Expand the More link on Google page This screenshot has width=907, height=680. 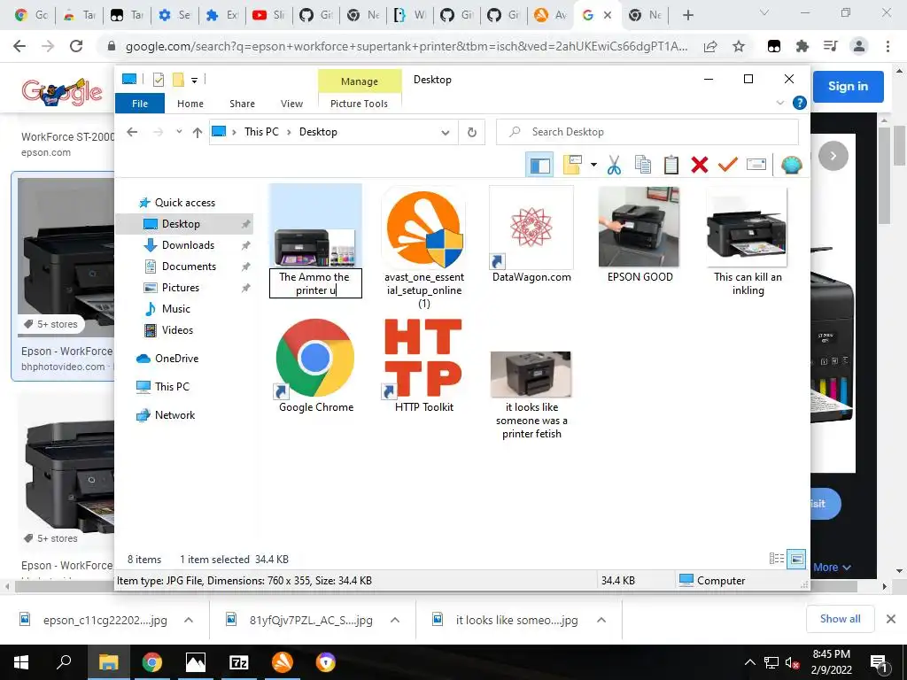tap(832, 568)
